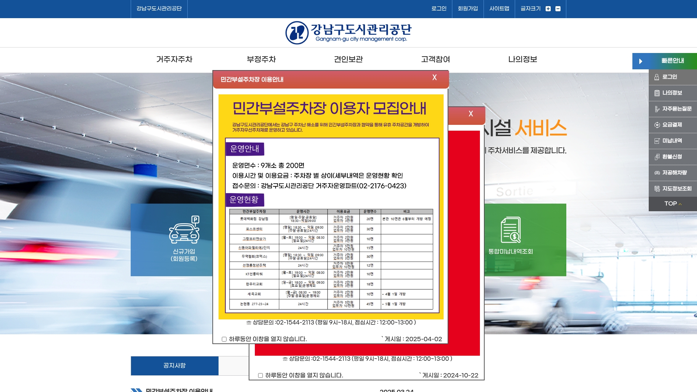Click the 그랑프리엔상가 row in table

[x=331, y=239]
